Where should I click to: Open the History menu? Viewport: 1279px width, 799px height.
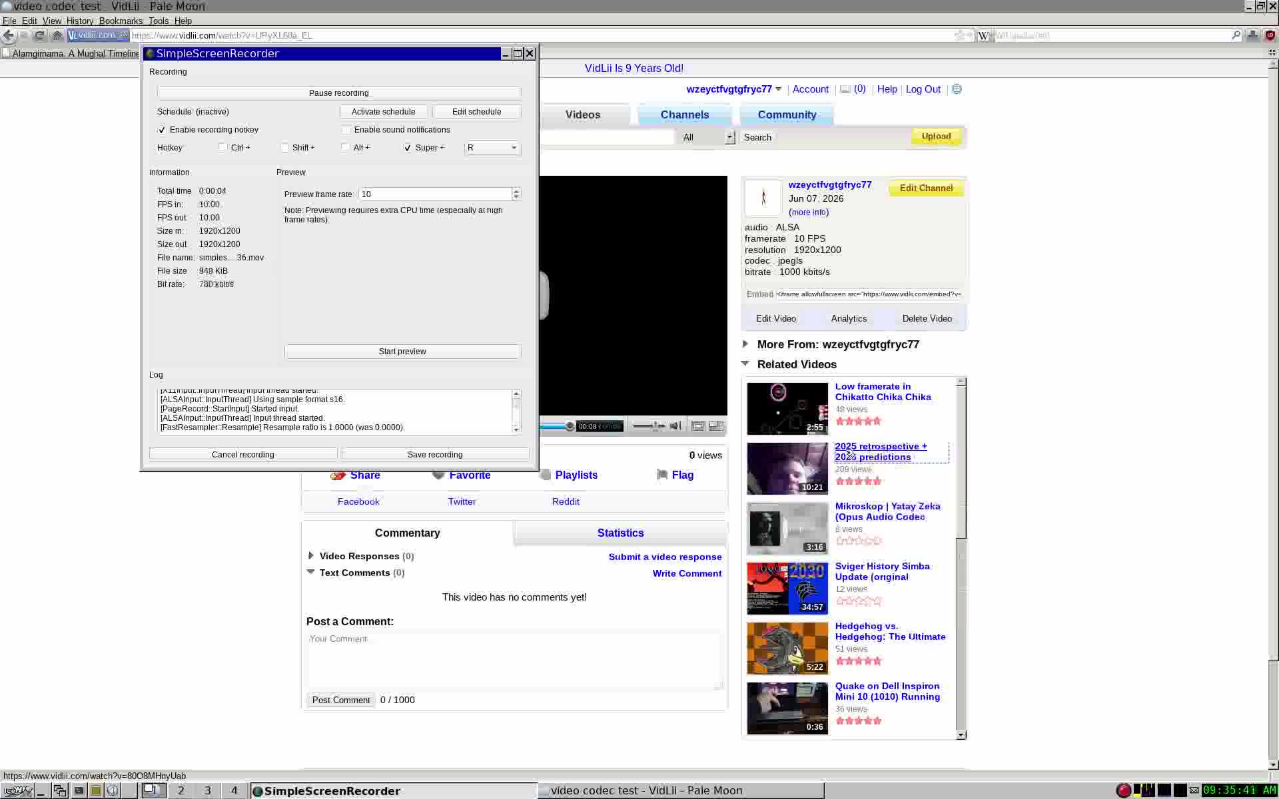[80, 21]
